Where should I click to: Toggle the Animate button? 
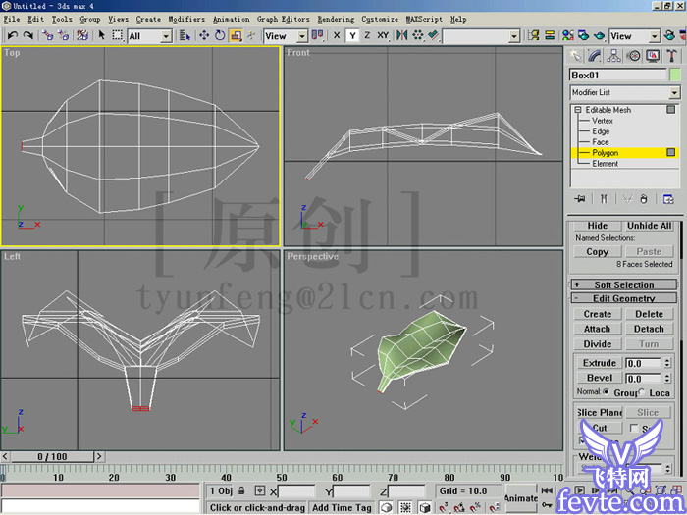click(520, 498)
